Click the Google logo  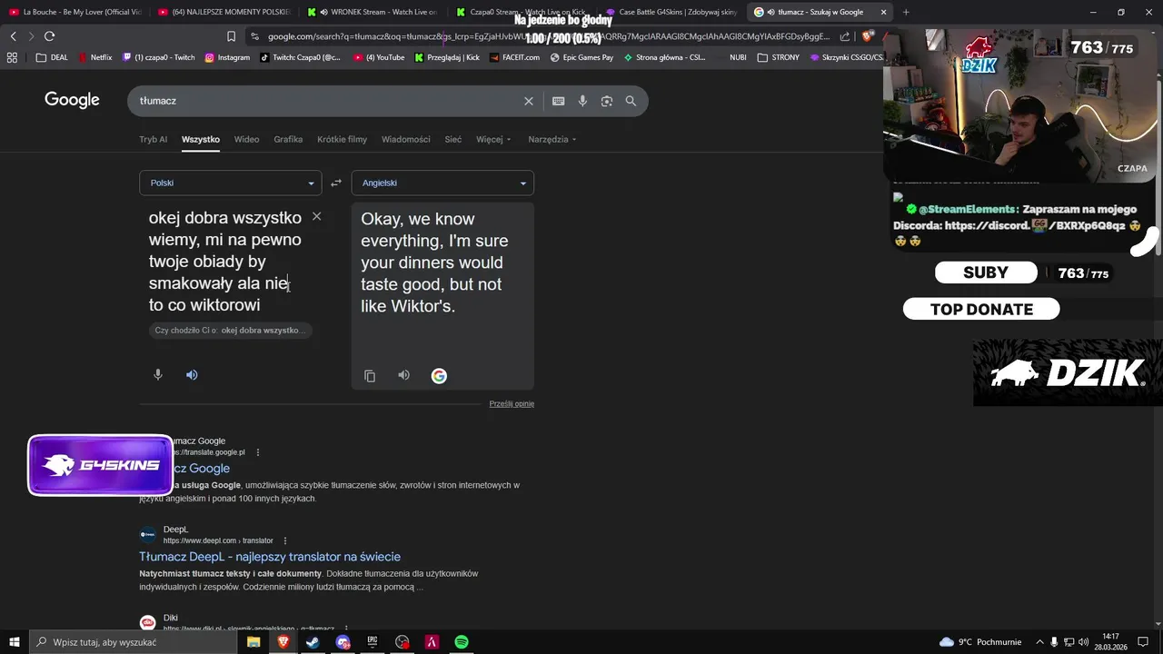[72, 100]
